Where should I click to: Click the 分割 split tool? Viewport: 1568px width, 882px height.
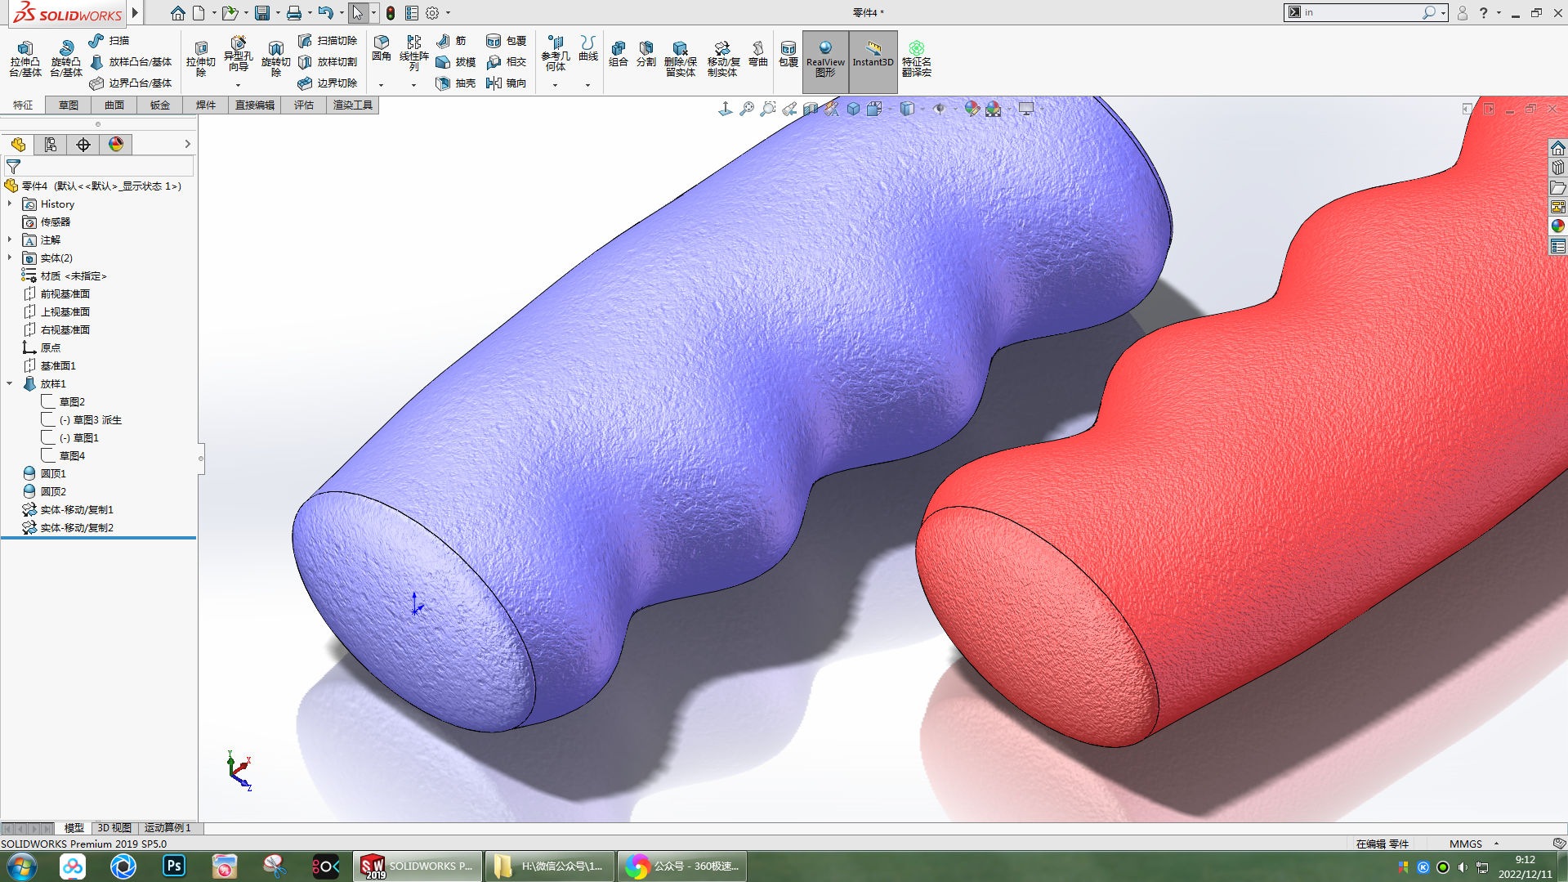[x=646, y=54]
